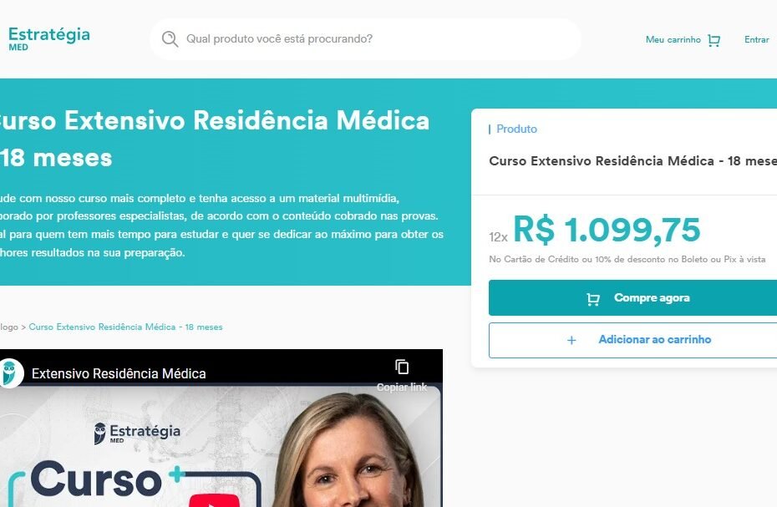
Task: Play the YouTube video via the red button
Action: (x=215, y=499)
